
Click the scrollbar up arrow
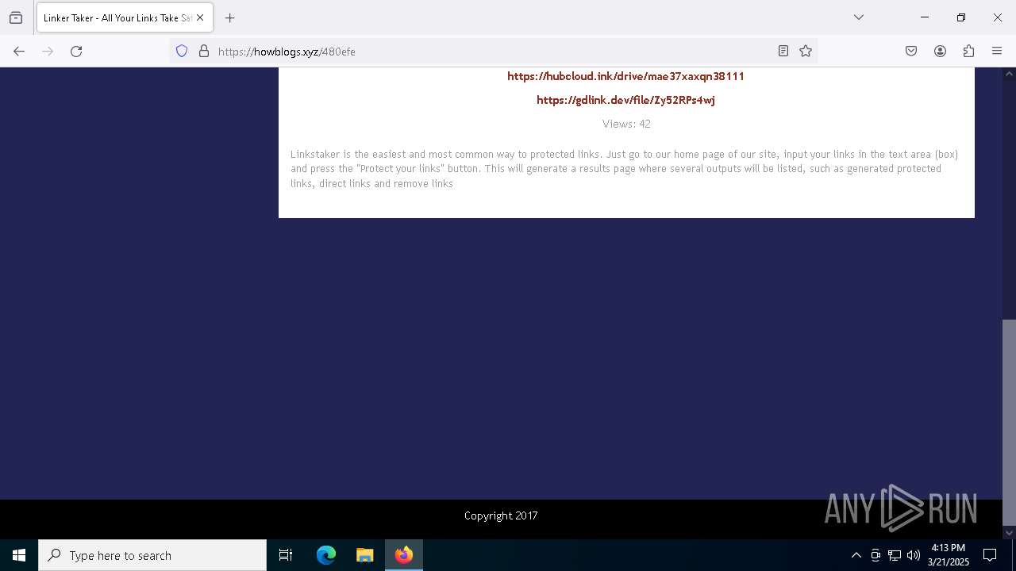(x=1009, y=74)
